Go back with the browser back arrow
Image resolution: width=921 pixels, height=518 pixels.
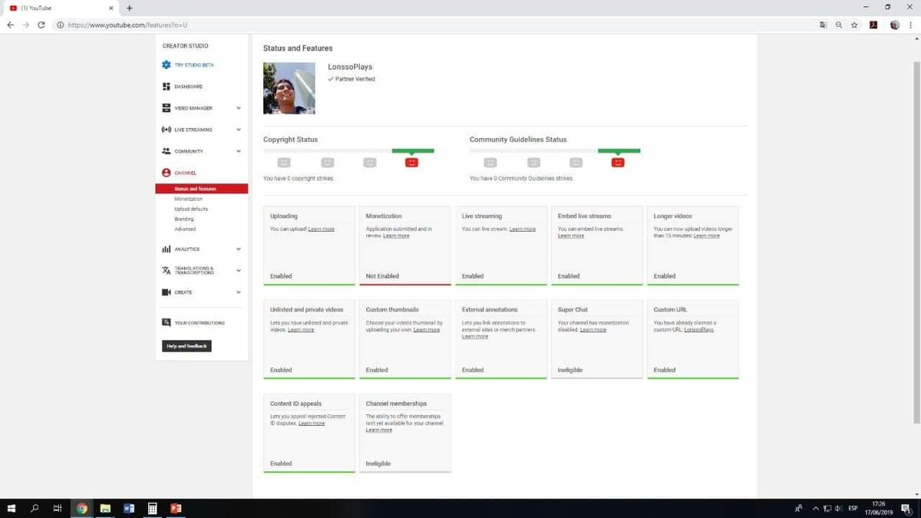(10, 25)
